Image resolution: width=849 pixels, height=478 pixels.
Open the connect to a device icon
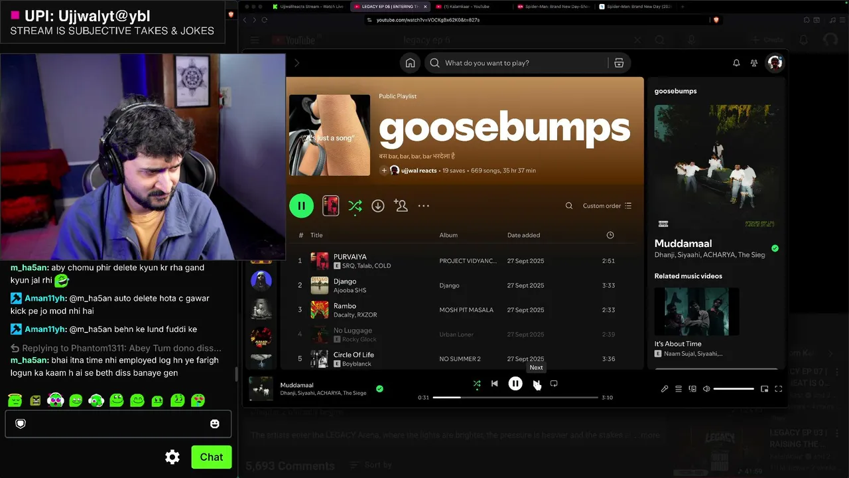692,389
